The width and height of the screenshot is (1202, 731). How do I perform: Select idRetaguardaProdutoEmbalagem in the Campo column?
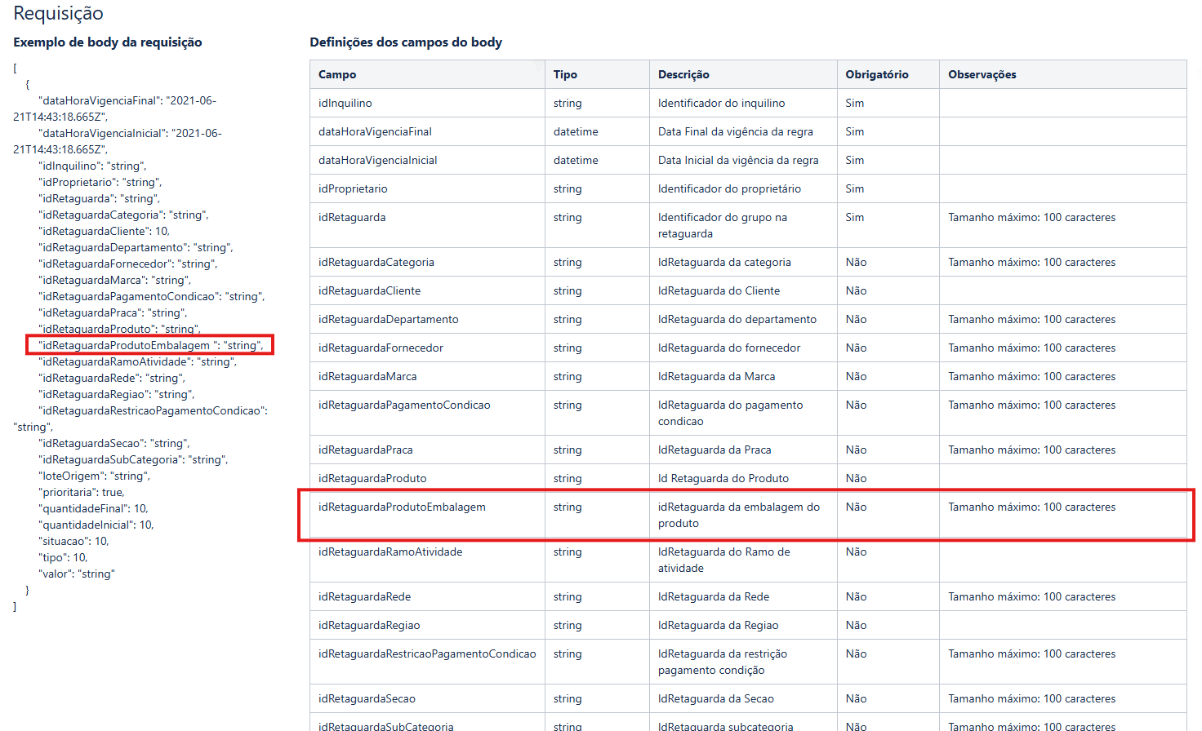point(402,507)
